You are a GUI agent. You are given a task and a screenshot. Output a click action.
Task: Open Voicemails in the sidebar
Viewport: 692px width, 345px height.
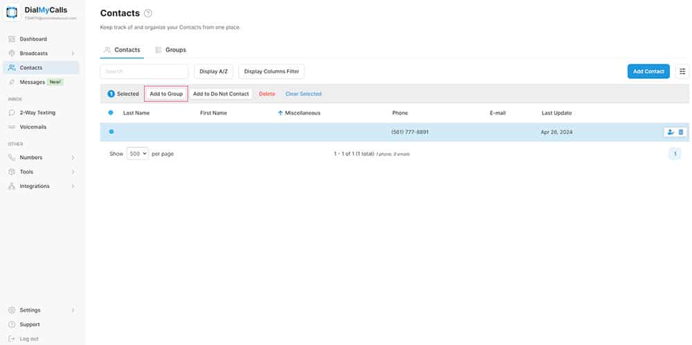tap(32, 127)
